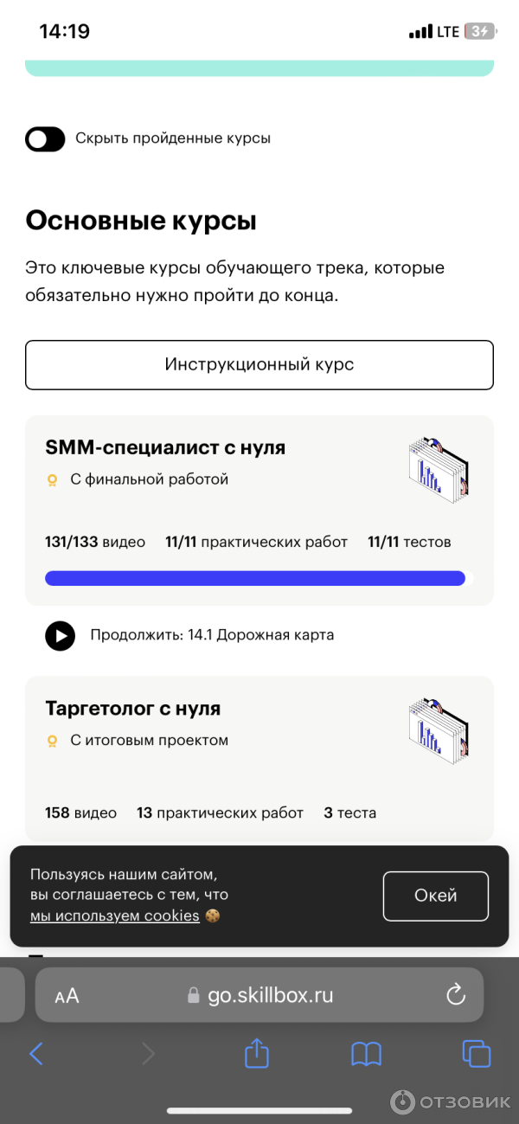The height and width of the screenshot is (1124, 519).
Task: Tap the go.skillbox.ru address field
Action: point(270,995)
